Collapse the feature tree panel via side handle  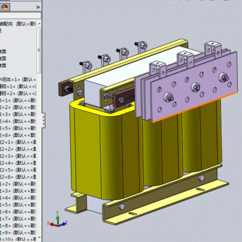click(x=44, y=120)
